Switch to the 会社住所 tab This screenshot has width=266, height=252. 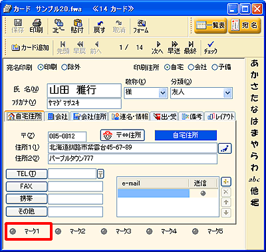pyautogui.click(x=89, y=116)
